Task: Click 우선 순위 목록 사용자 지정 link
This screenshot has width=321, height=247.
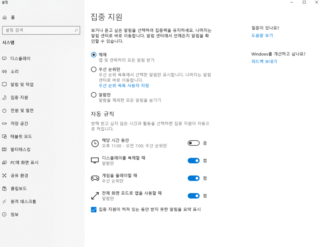Action: [124, 85]
